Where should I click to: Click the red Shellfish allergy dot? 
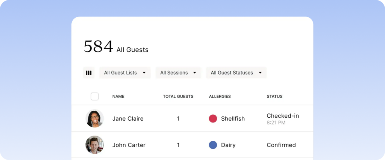click(x=213, y=119)
